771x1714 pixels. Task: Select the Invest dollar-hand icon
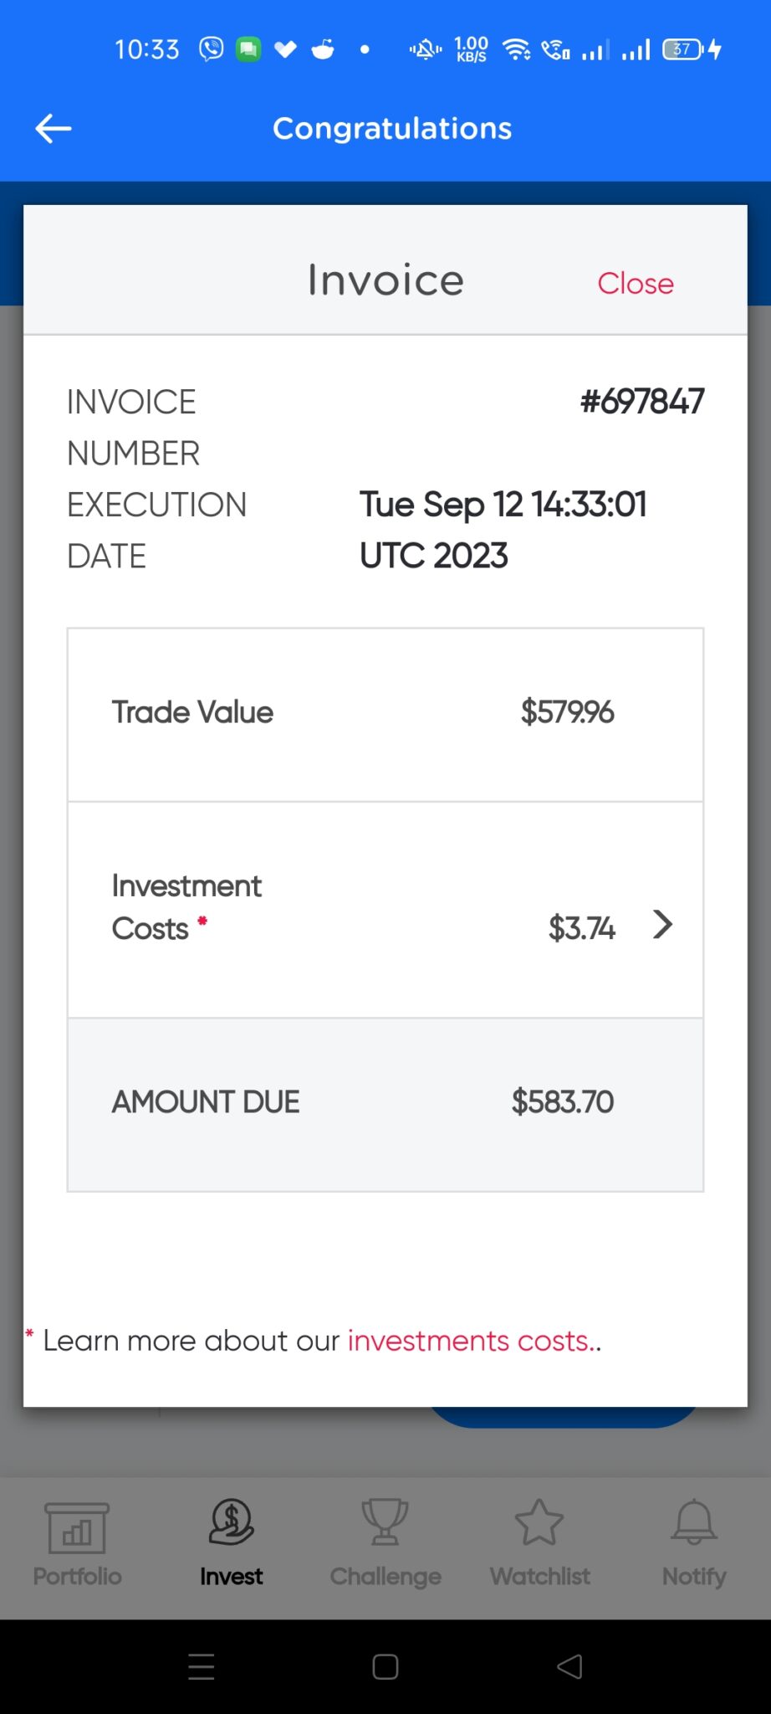click(x=231, y=1522)
